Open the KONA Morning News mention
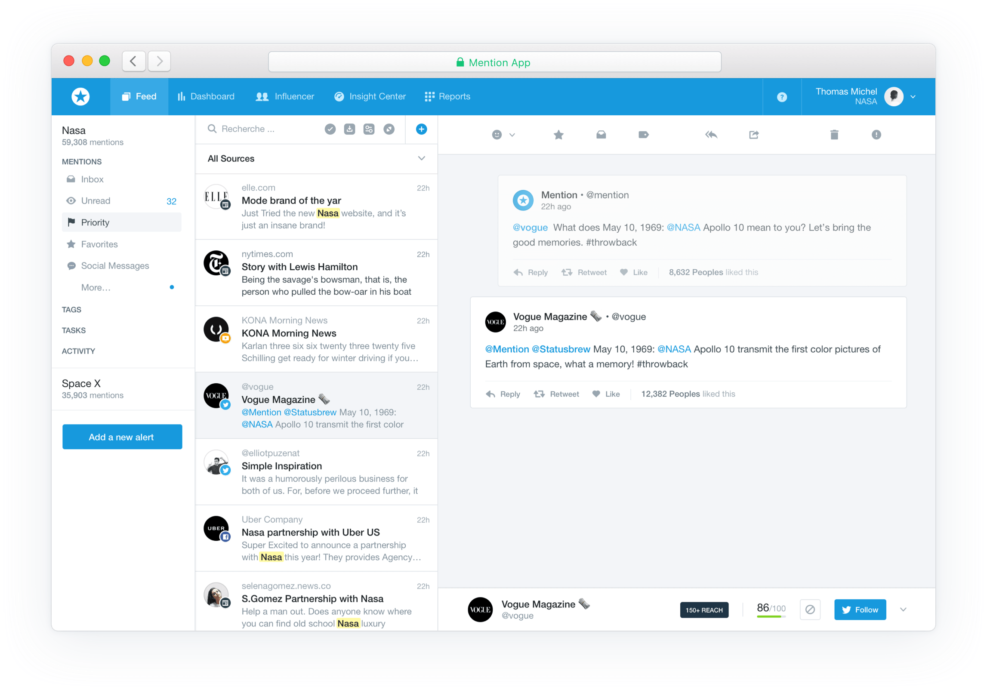 tap(316, 339)
